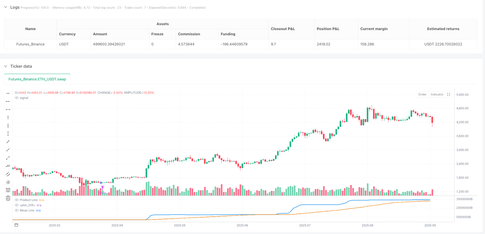485x234 pixels.
Task: Select the horizontal straight line drawing tool
Action: coord(8,93)
